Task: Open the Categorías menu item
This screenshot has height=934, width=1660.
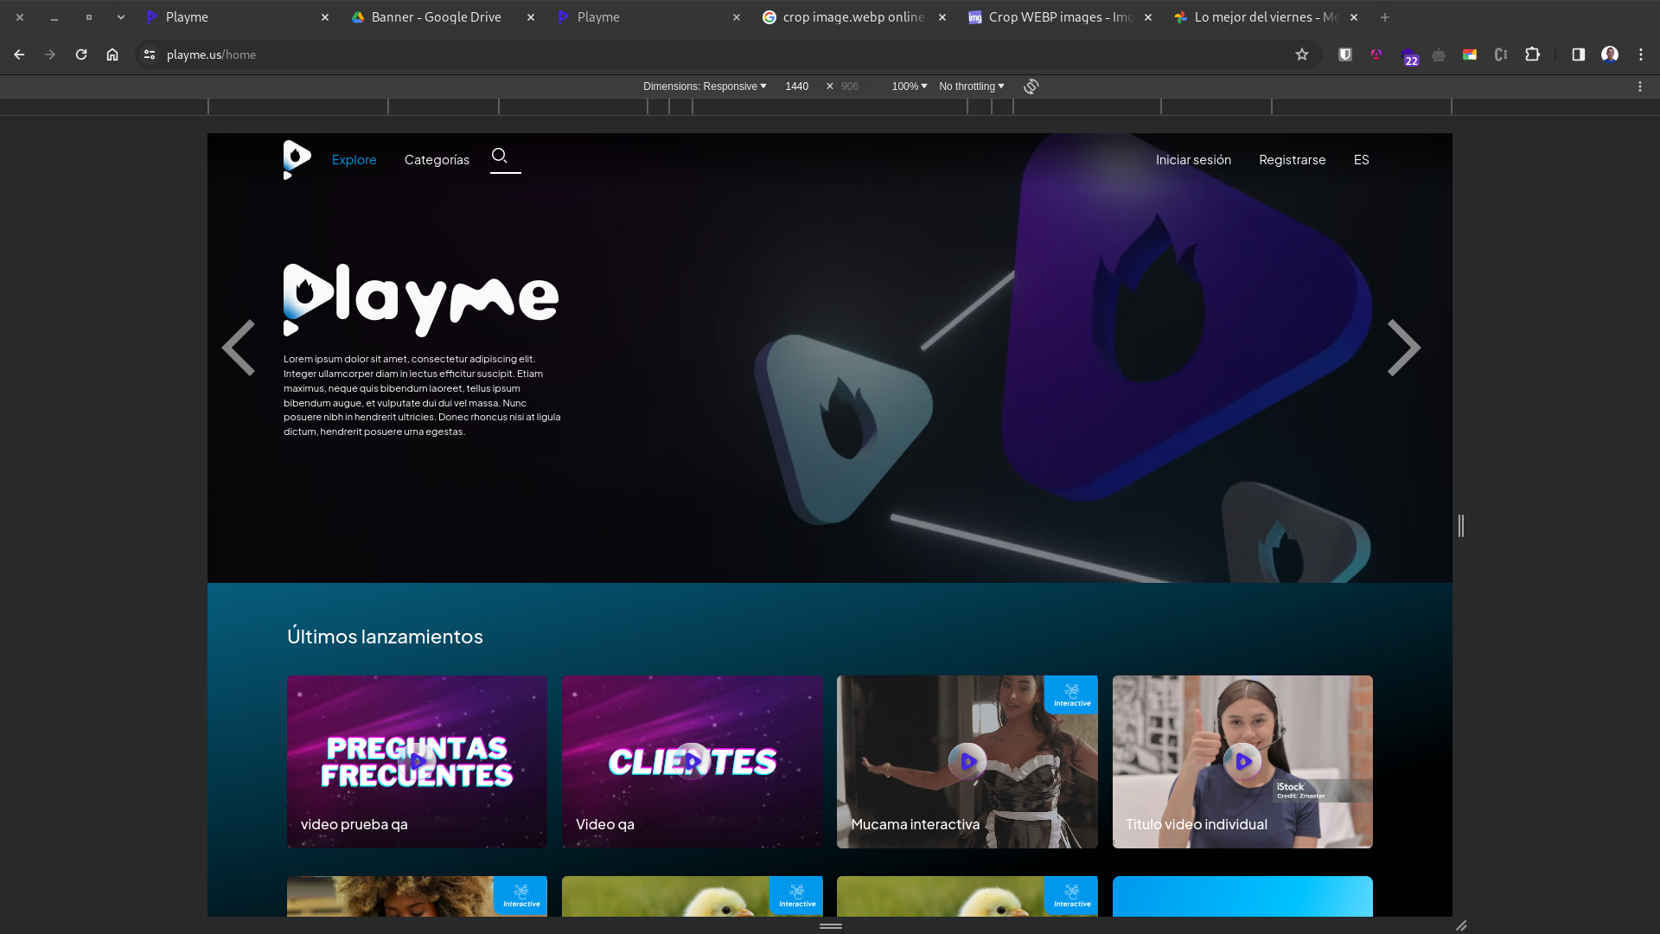Action: (x=437, y=160)
